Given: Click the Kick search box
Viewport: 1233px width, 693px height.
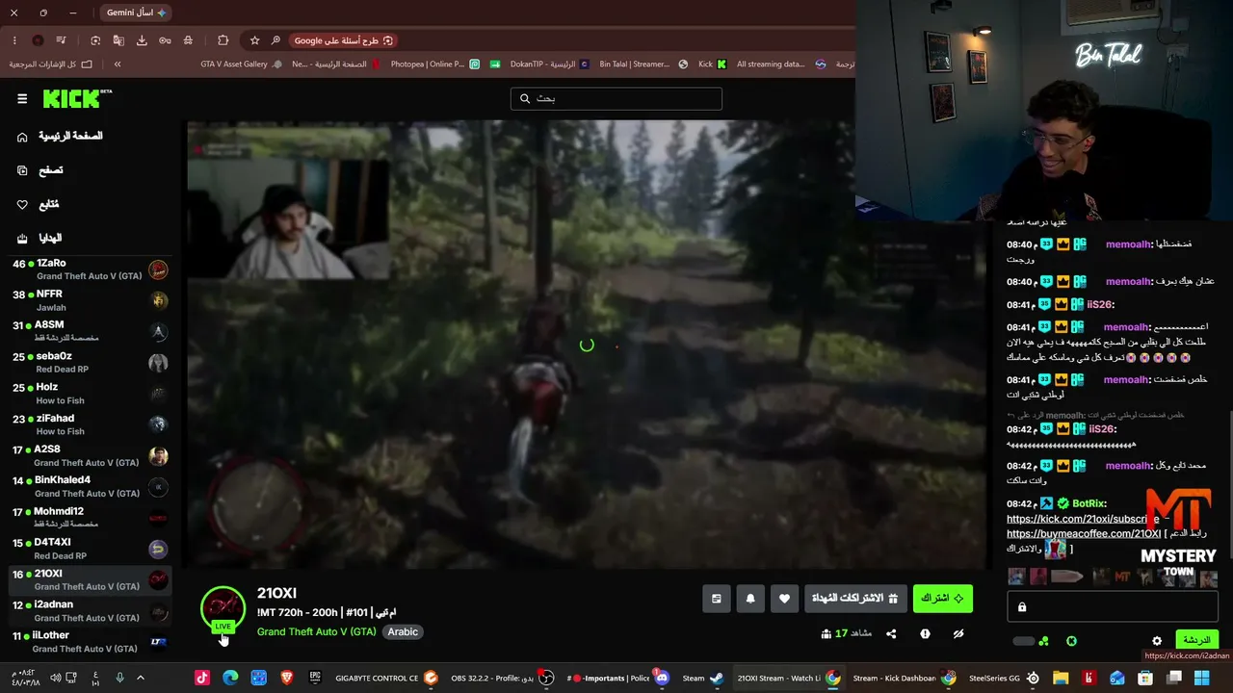Looking at the screenshot, I should pyautogui.click(x=616, y=98).
